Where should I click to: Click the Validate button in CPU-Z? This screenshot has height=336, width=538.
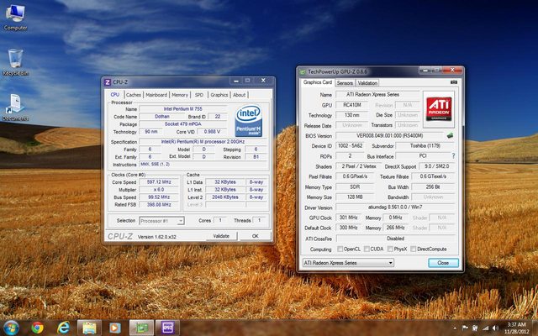coord(221,236)
